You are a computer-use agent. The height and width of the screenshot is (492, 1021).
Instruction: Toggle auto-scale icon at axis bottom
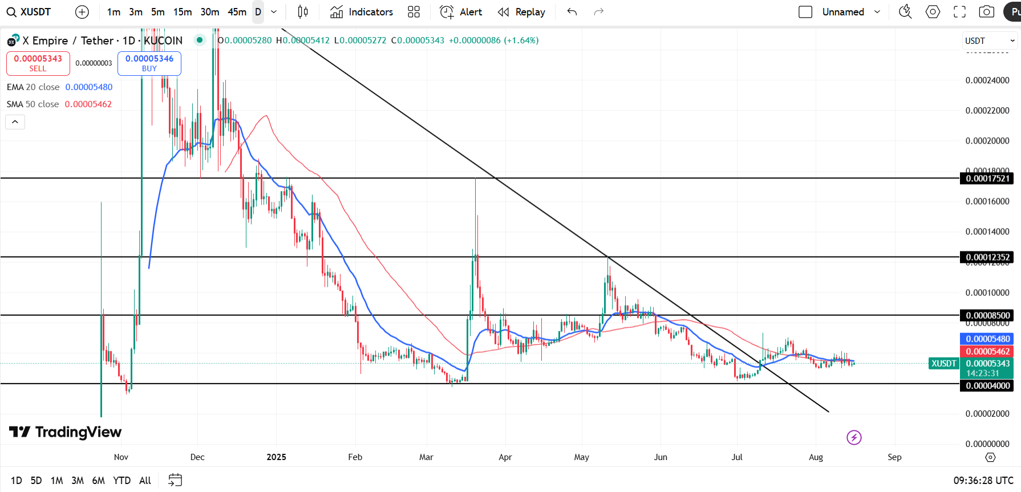[990, 457]
